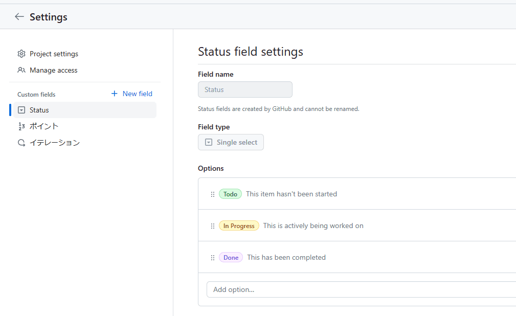Click the number icon beside ポイント

point(21,126)
